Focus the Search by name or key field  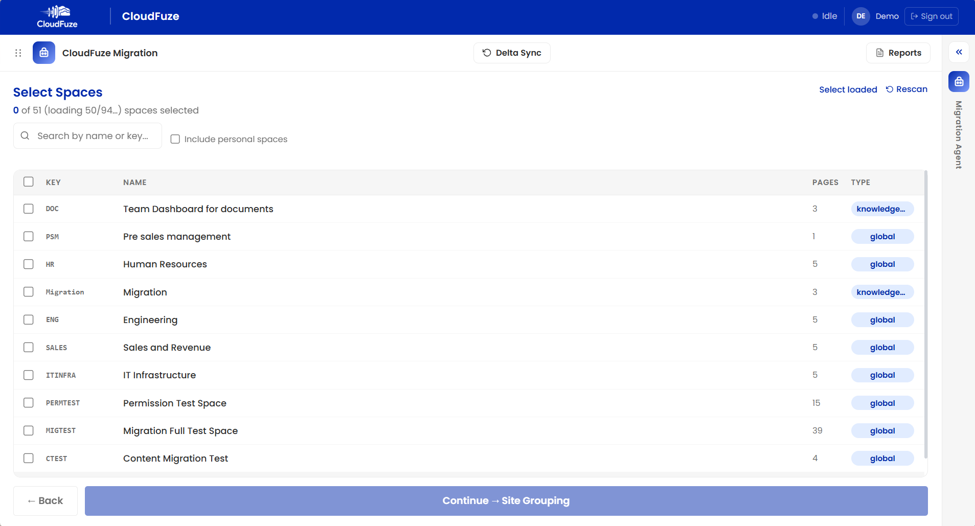[x=87, y=136]
